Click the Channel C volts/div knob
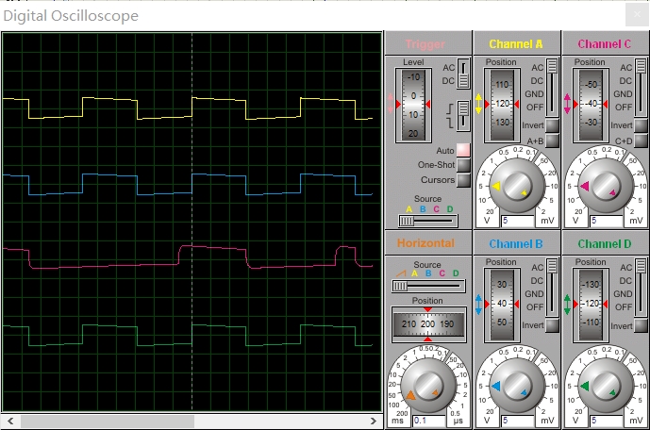 pos(604,186)
